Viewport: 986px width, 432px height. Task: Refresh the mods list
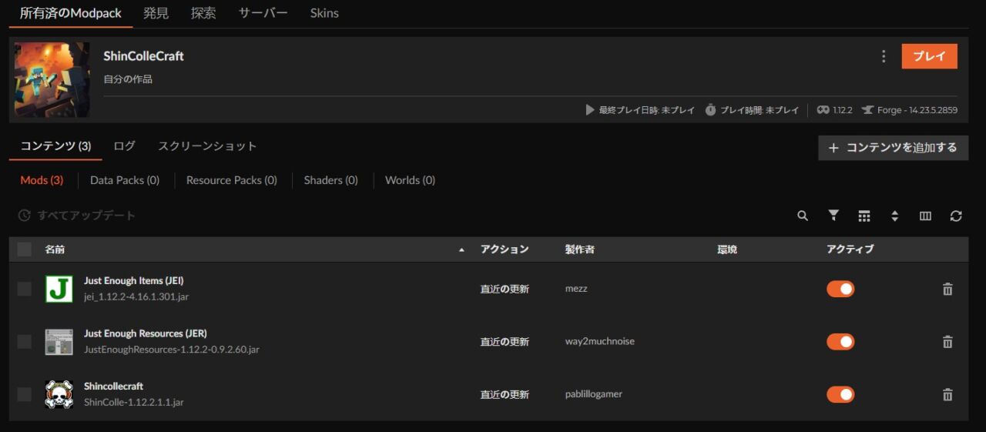point(956,216)
